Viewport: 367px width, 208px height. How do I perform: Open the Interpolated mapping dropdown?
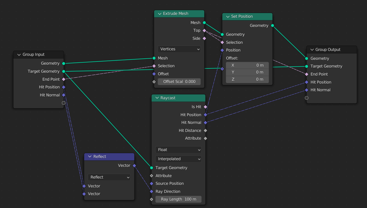tap(178, 159)
